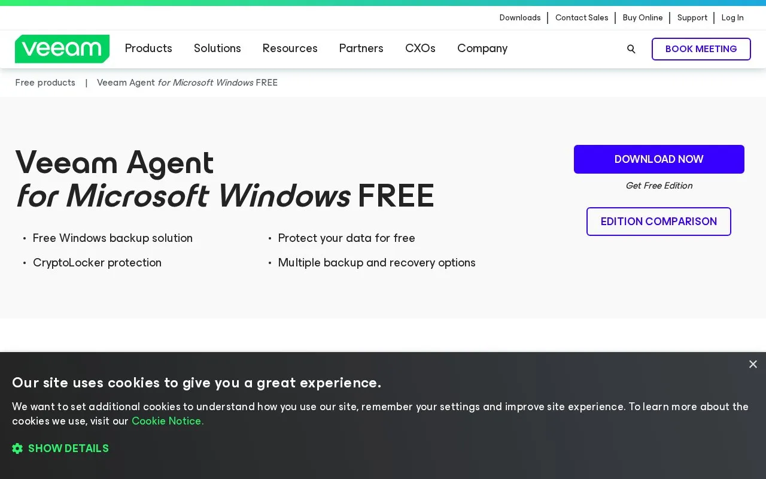Open the Buy Online link

pyautogui.click(x=643, y=18)
